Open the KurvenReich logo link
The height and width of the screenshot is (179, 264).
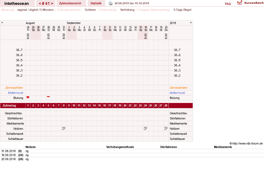[250, 3]
